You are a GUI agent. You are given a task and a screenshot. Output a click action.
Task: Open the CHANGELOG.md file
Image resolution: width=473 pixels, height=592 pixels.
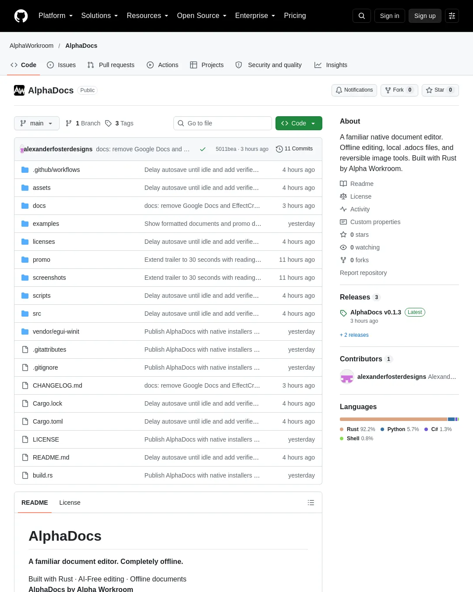pos(57,385)
